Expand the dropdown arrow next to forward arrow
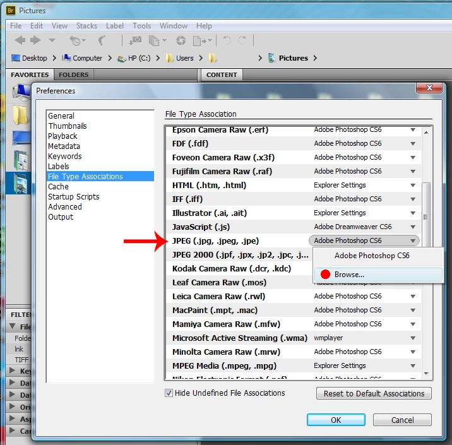The height and width of the screenshot is (445, 452). 52,40
